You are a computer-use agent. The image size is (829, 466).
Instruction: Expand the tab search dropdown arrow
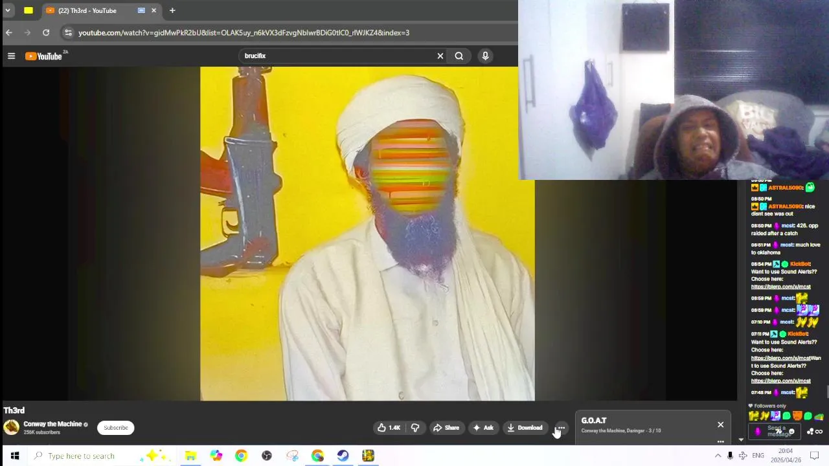8,10
